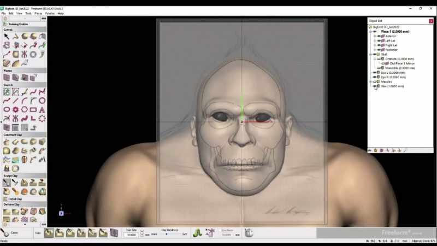Select the Old Piece 3 Mirror row
437x246 pixels.
click(x=402, y=63)
